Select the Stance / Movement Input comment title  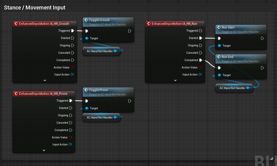(x=35, y=8)
